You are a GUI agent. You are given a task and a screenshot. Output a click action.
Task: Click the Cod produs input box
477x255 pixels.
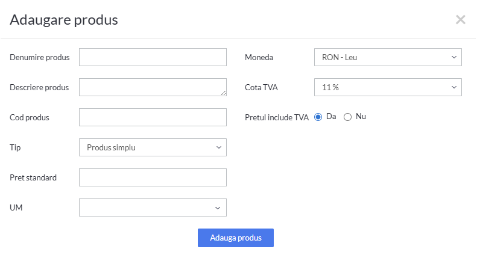coord(153,117)
